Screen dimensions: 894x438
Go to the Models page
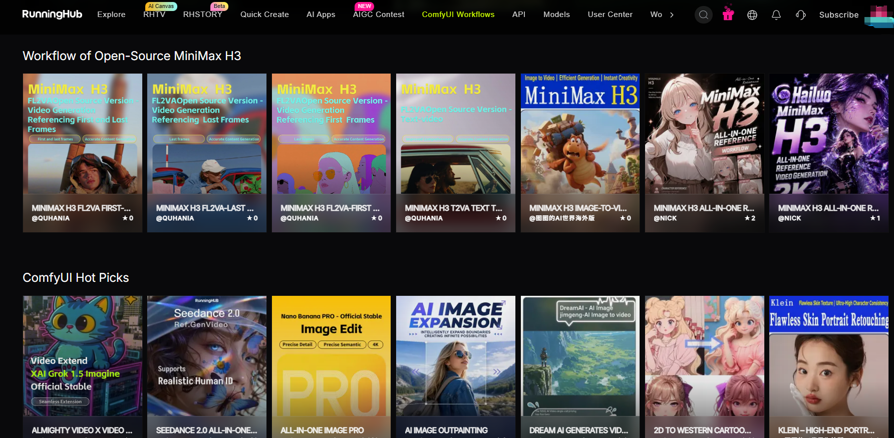pos(556,15)
